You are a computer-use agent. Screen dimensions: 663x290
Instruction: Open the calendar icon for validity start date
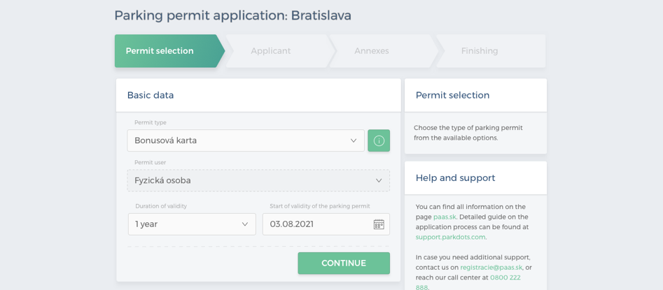[x=379, y=224]
